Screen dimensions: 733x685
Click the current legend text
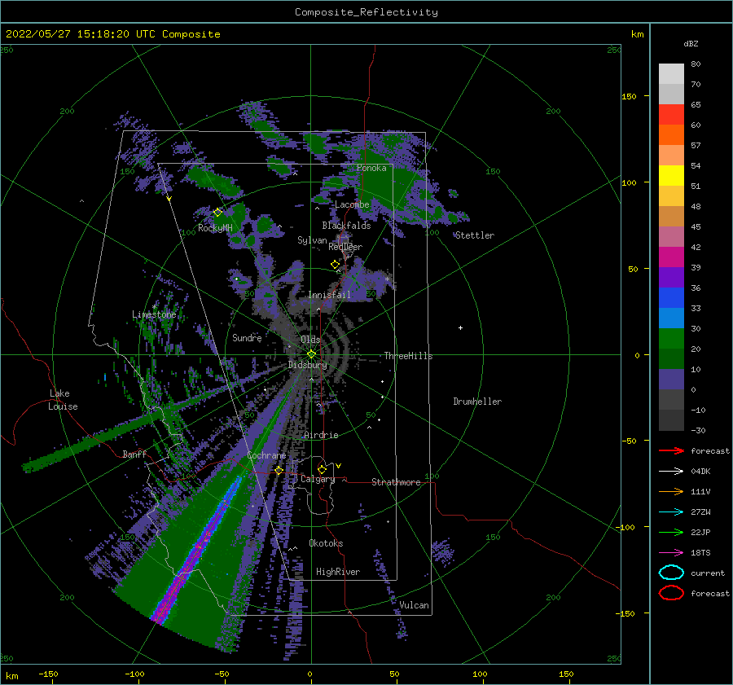point(707,573)
